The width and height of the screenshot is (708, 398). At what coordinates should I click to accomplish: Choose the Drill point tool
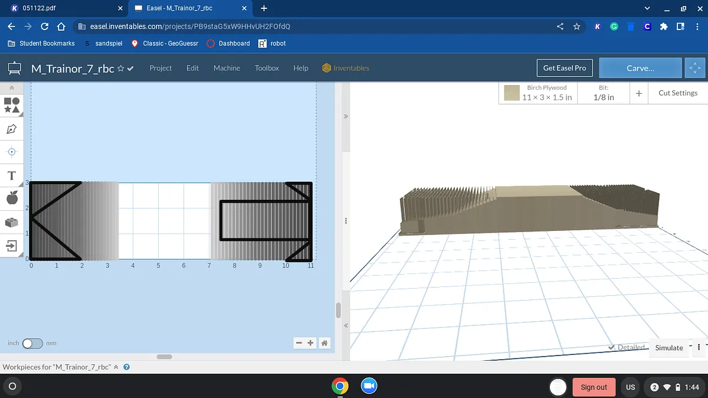tap(12, 152)
